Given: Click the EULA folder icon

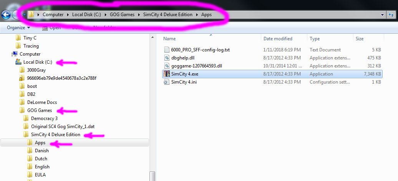Looking at the screenshot, I should [x=30, y=175].
